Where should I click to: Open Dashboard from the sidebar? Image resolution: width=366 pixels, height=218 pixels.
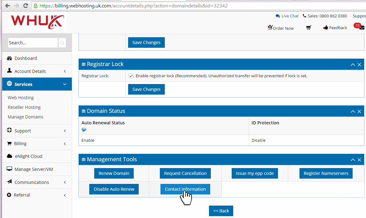tap(25, 58)
